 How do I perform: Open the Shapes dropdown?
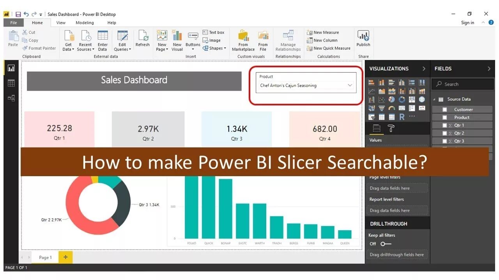(x=214, y=48)
